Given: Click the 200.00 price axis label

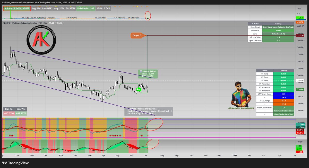Looking at the screenshot, I should [300, 97].
